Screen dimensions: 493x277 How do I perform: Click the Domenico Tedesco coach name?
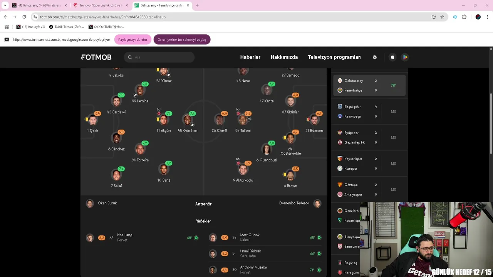pos(294,203)
